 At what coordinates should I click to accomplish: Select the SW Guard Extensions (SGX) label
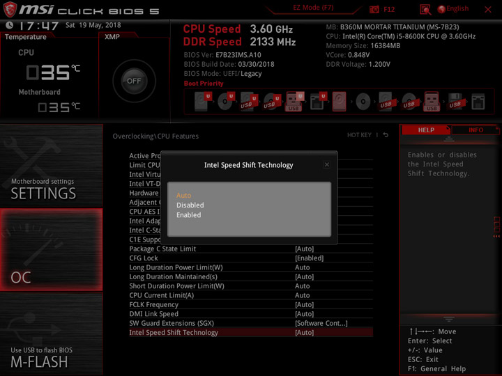click(x=172, y=323)
